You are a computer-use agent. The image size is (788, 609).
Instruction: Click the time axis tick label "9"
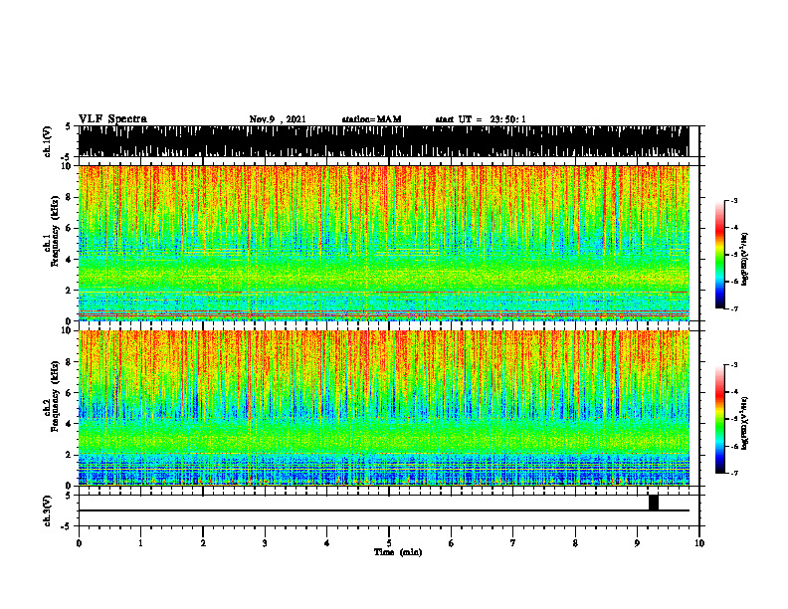(637, 543)
